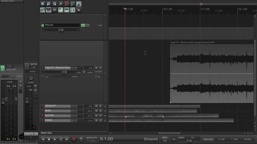Open the Global Auto automation dropdown
The image size is (257, 144).
click(92, 139)
